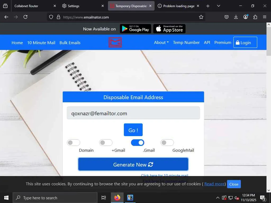271x203 pixels.
Task: Open the Firefox application menu
Action: (265, 17)
